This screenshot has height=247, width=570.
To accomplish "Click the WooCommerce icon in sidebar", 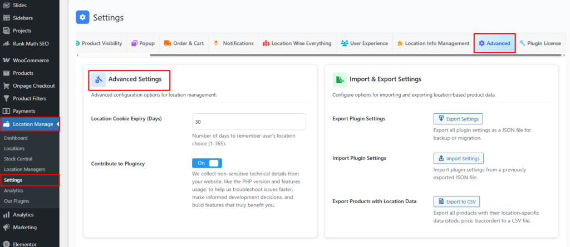I will click(6, 61).
